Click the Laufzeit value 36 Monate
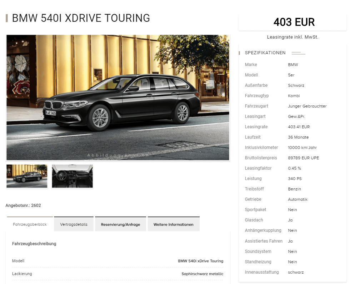This screenshot has width=350, height=284. 298,137
